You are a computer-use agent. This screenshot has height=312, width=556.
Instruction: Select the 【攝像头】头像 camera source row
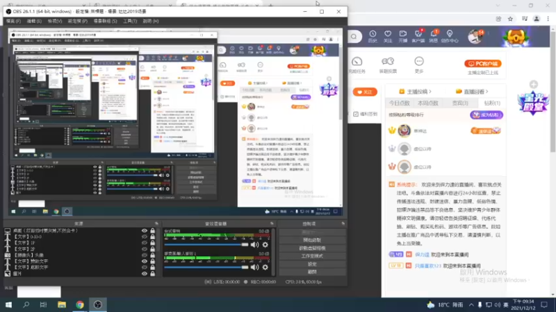click(x=81, y=255)
